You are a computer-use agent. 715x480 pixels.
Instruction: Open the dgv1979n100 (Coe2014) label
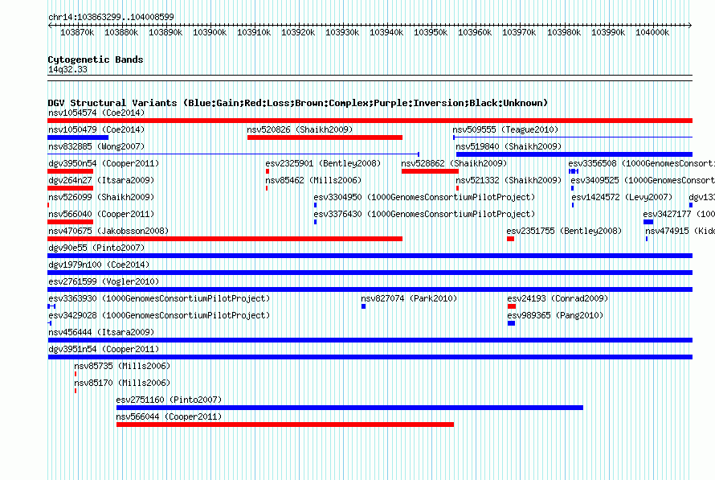coord(99,265)
